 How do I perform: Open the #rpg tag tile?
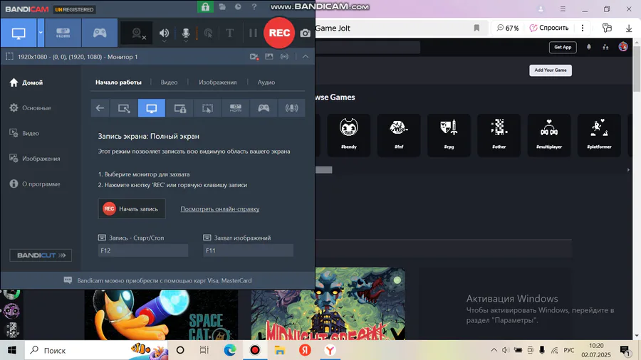[449, 134]
